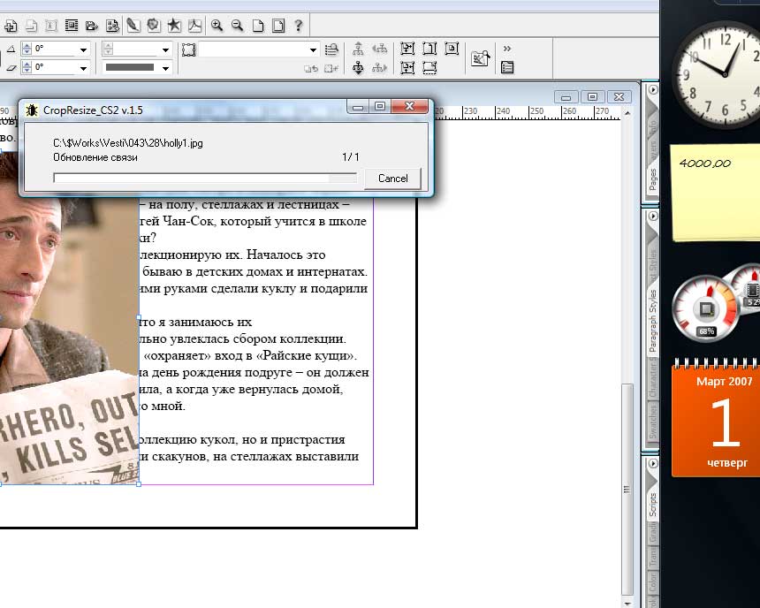
Task: Click the Actual Size page icon
Action: [258, 26]
